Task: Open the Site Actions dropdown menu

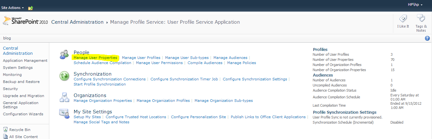Action: (x=13, y=7)
